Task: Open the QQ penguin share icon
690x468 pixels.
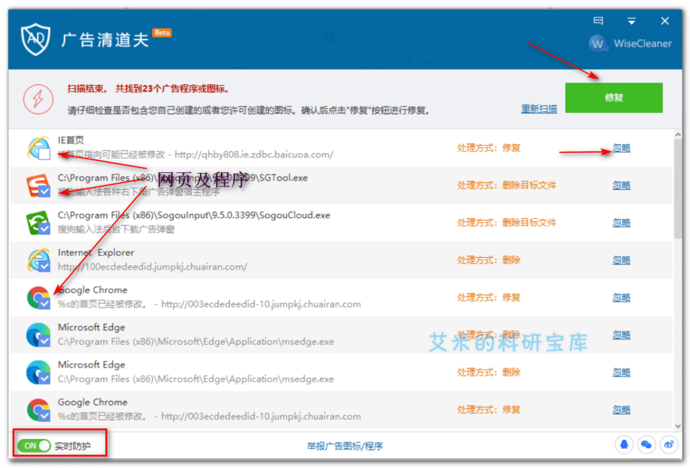Action: click(x=624, y=444)
